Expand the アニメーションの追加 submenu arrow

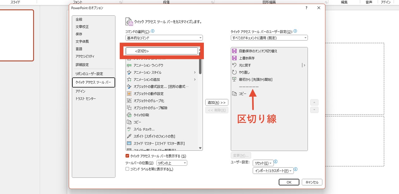tap(195, 80)
